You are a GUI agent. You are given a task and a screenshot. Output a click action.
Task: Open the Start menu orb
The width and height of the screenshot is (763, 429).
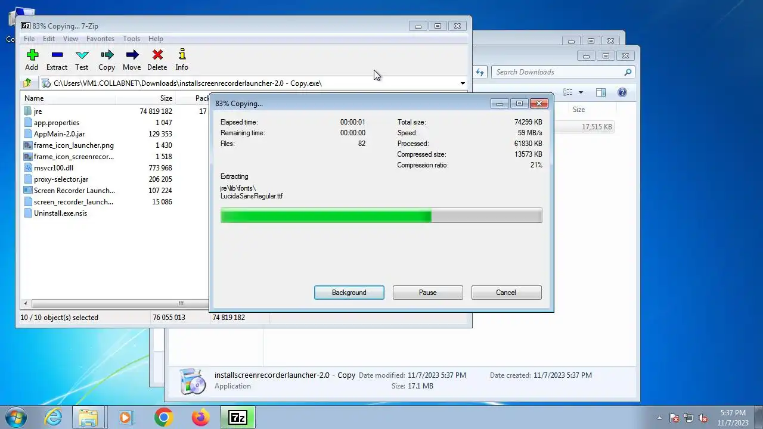(15, 417)
